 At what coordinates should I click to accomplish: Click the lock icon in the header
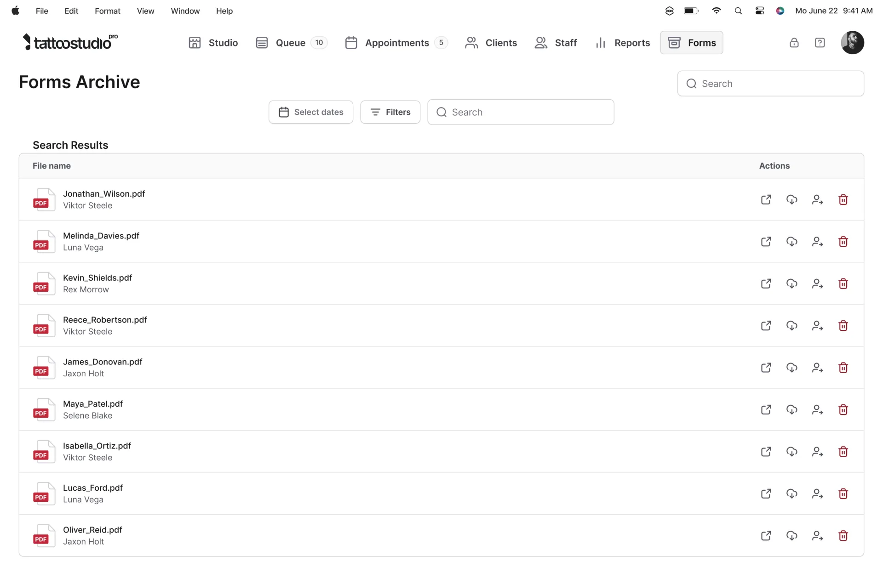coord(794,43)
